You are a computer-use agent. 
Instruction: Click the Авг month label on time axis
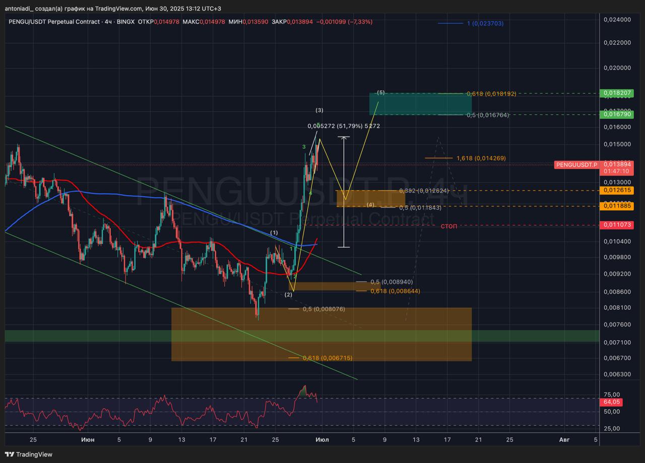564,439
